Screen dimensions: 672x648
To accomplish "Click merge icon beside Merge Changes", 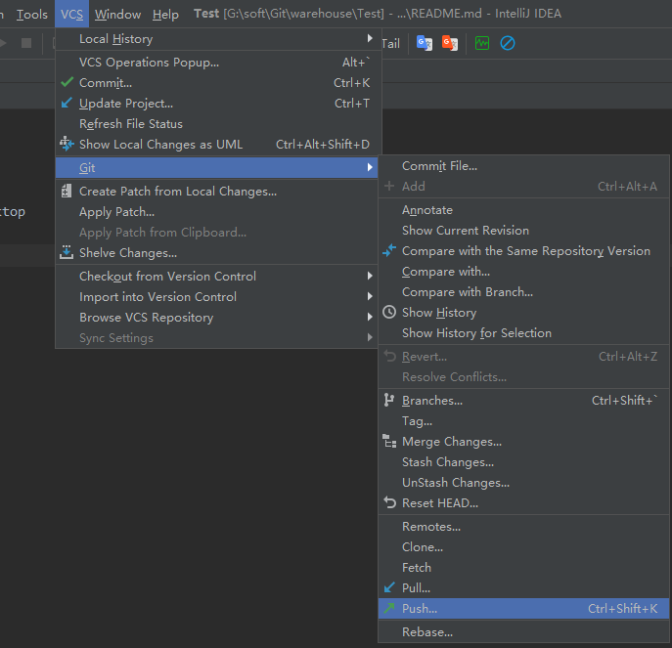I will tap(389, 441).
